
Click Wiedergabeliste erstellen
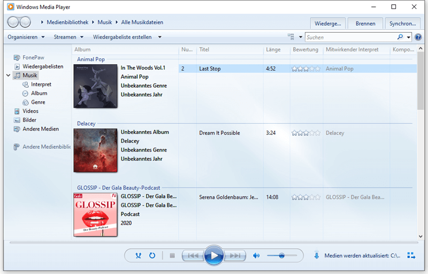tap(122, 37)
